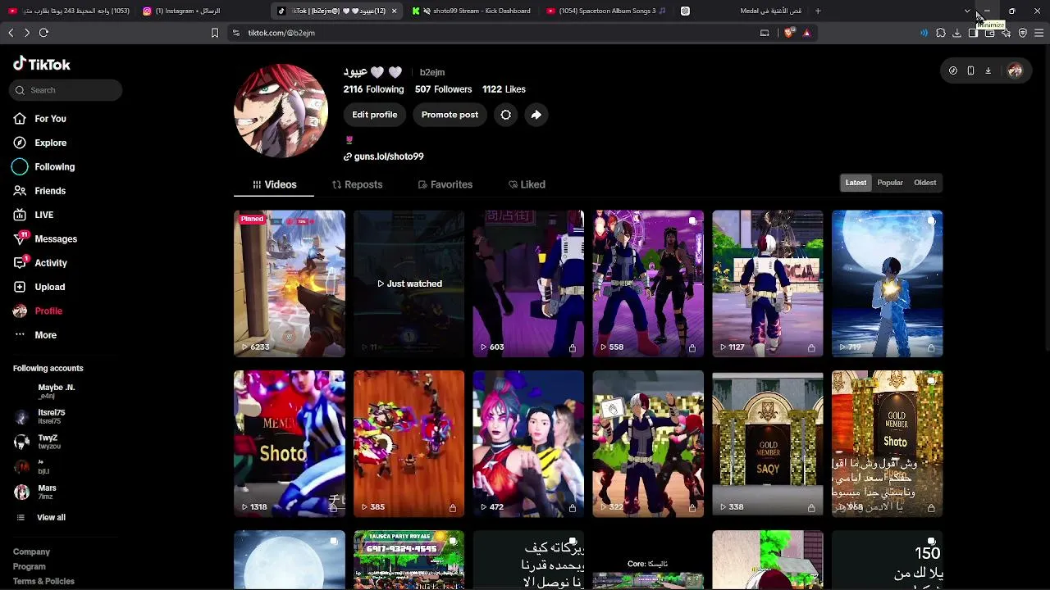
Task: Open the Upload page
Action: click(x=39, y=287)
